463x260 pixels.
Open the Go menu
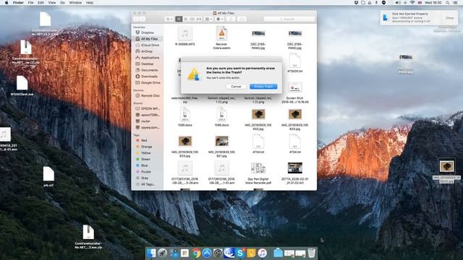[x=63, y=3]
